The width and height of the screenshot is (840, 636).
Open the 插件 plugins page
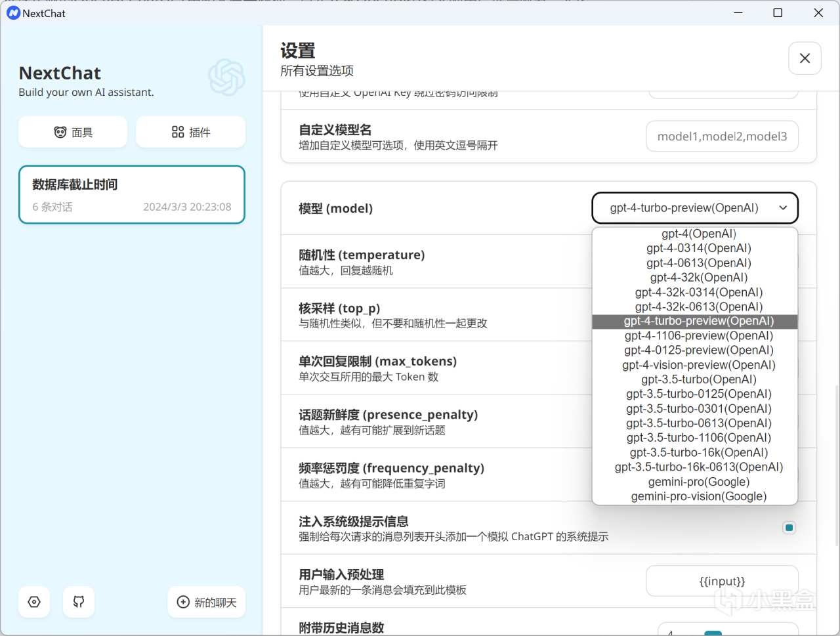[x=190, y=132]
